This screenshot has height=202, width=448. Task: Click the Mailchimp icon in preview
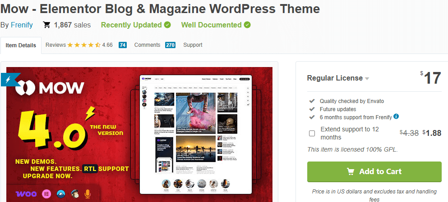75,194
